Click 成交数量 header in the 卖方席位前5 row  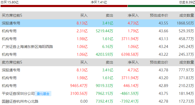187,62
